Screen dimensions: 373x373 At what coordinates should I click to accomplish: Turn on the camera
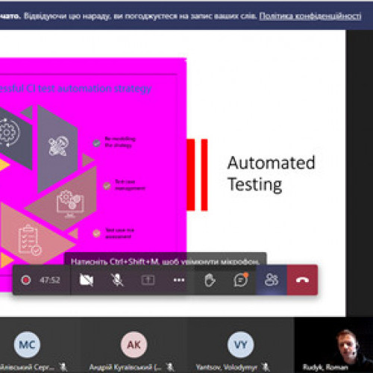tap(87, 280)
